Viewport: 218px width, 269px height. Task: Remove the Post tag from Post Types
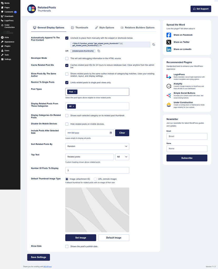click(x=75, y=92)
